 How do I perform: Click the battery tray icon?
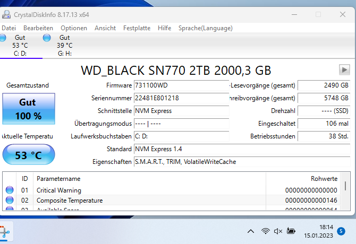291,231
